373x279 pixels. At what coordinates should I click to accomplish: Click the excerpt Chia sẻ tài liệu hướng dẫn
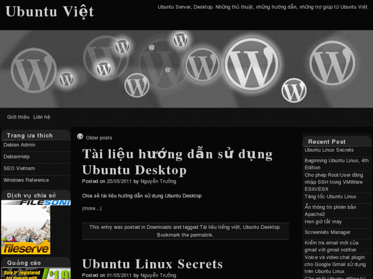tap(142, 196)
